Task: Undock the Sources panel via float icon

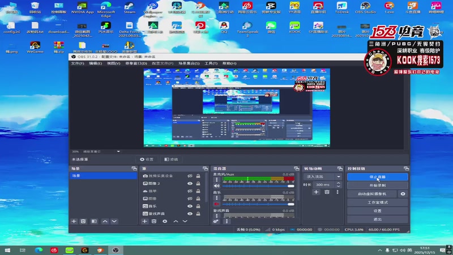Action: pos(205,168)
